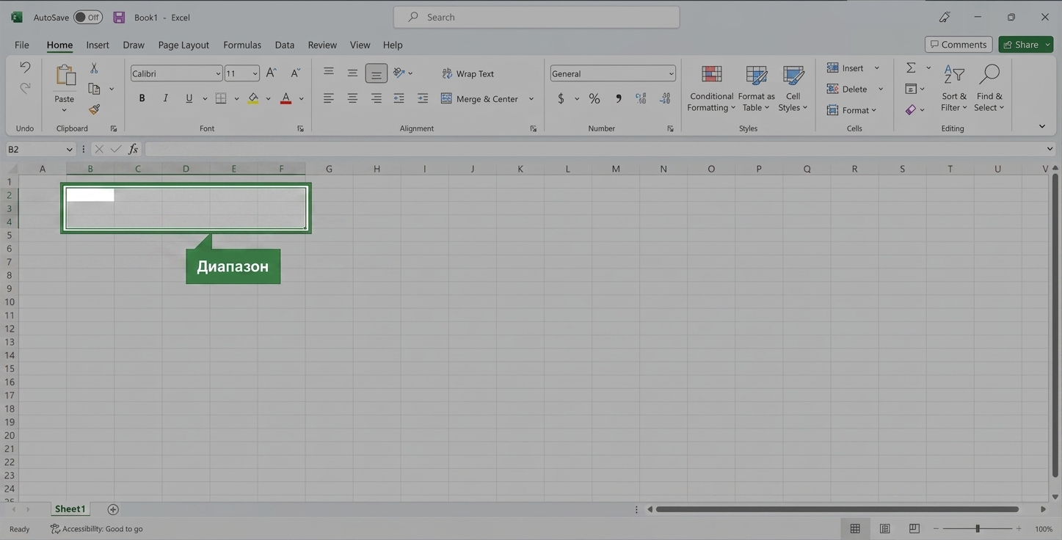Increase the cell indent
This screenshot has height=540, width=1062.
click(x=423, y=98)
